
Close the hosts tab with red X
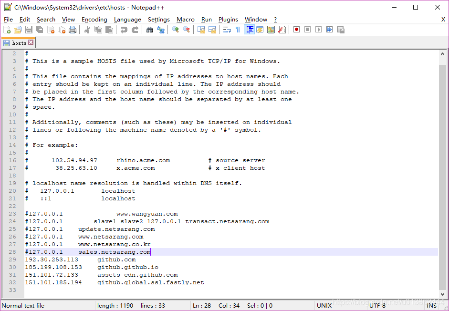[31, 42]
